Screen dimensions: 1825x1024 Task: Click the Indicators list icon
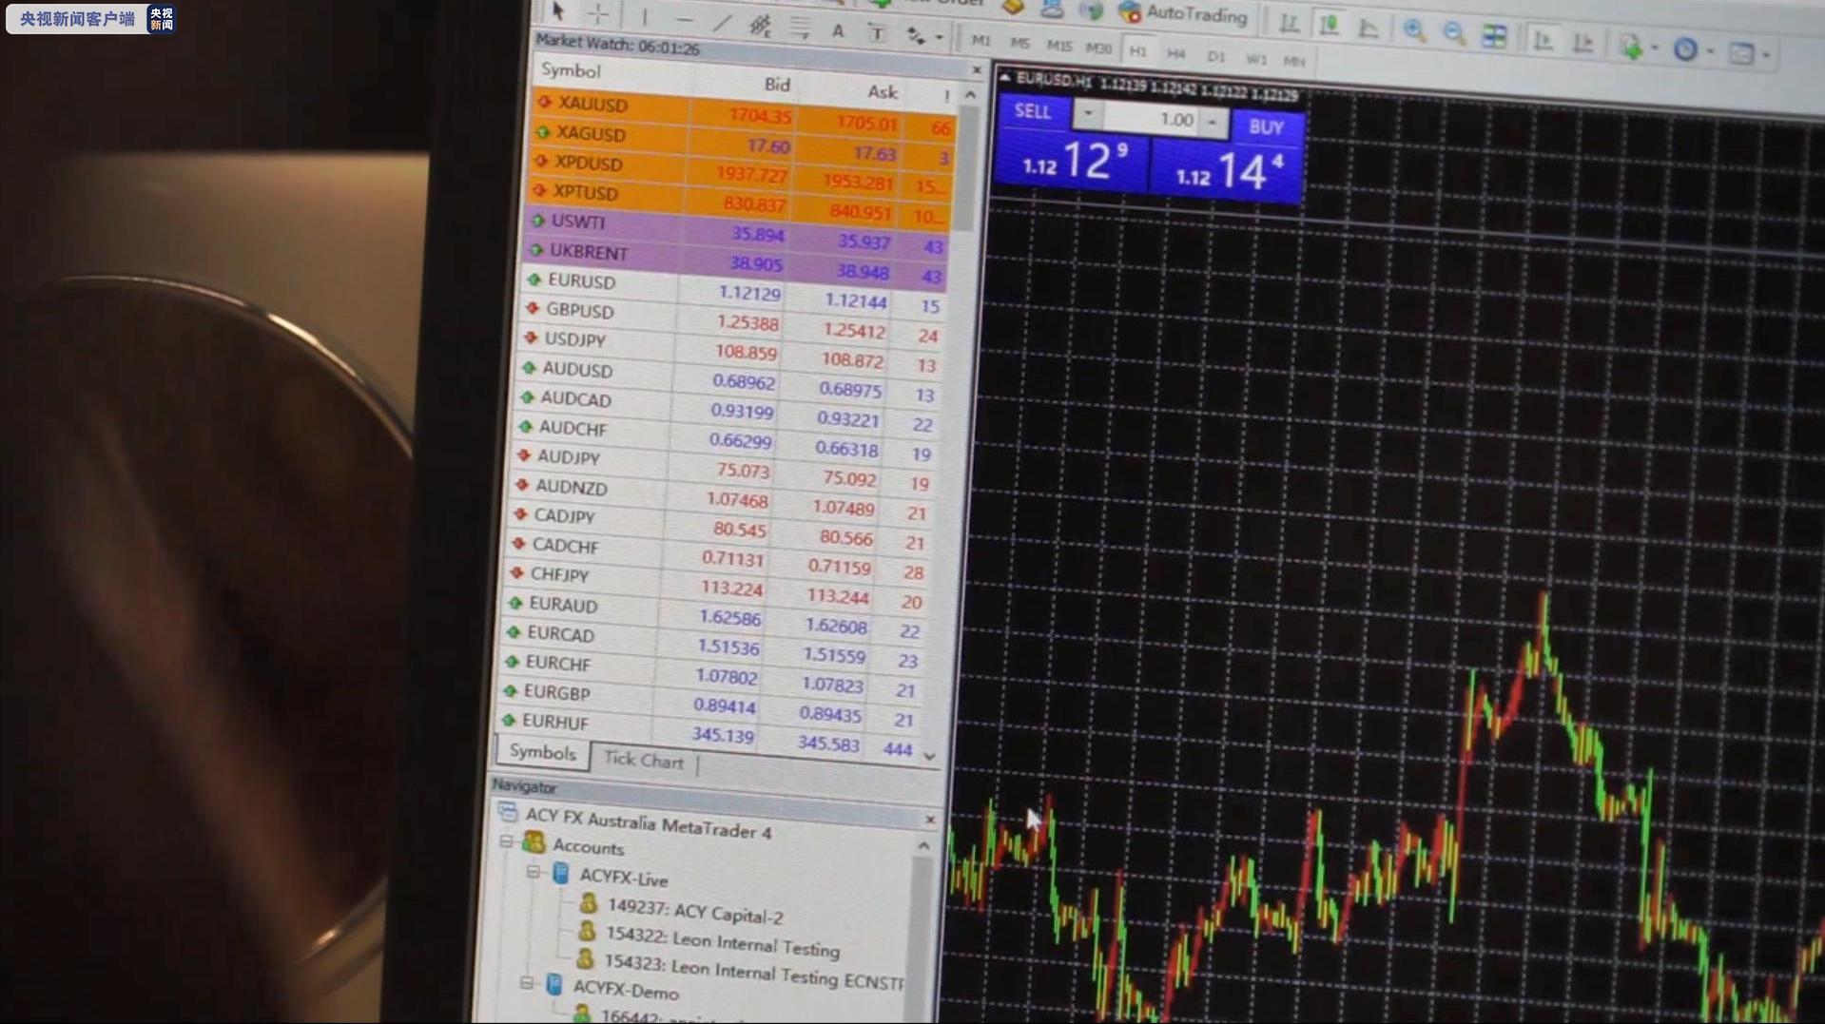pos(1632,46)
